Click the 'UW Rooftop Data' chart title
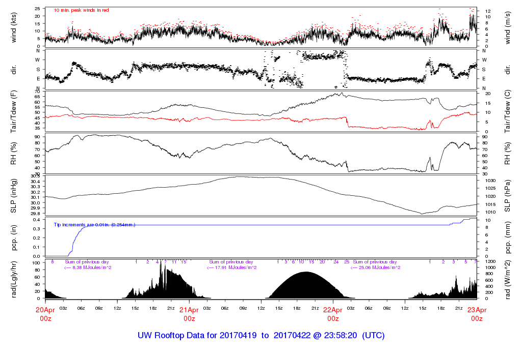 [x=261, y=336]
